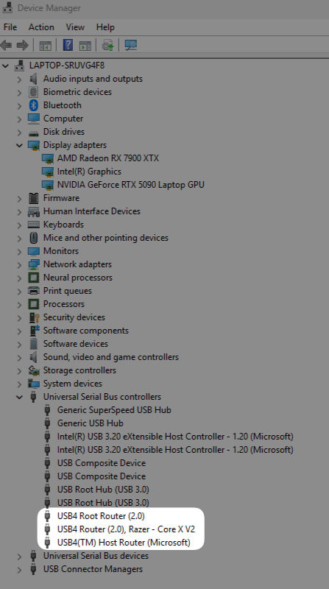Expand the USB Connector Managers category
The width and height of the screenshot is (329, 589).
click(19, 569)
